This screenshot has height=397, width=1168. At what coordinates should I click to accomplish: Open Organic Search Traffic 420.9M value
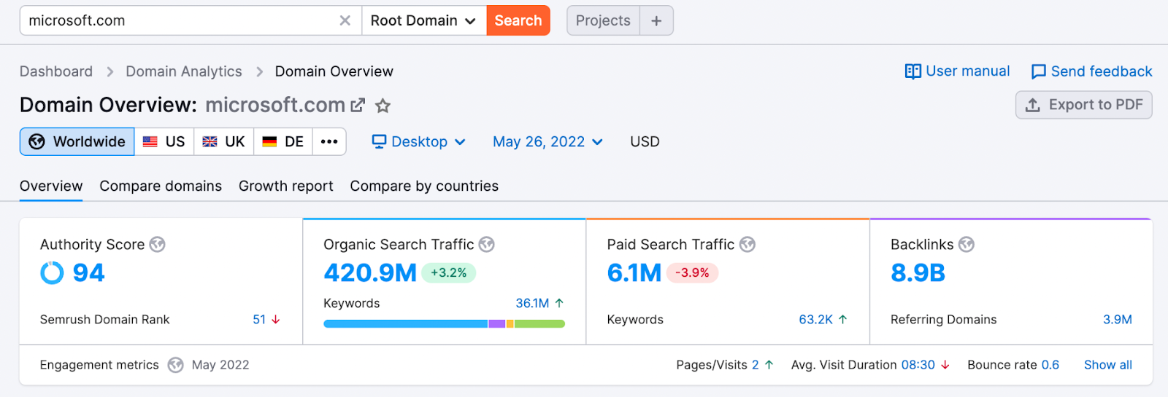(370, 273)
